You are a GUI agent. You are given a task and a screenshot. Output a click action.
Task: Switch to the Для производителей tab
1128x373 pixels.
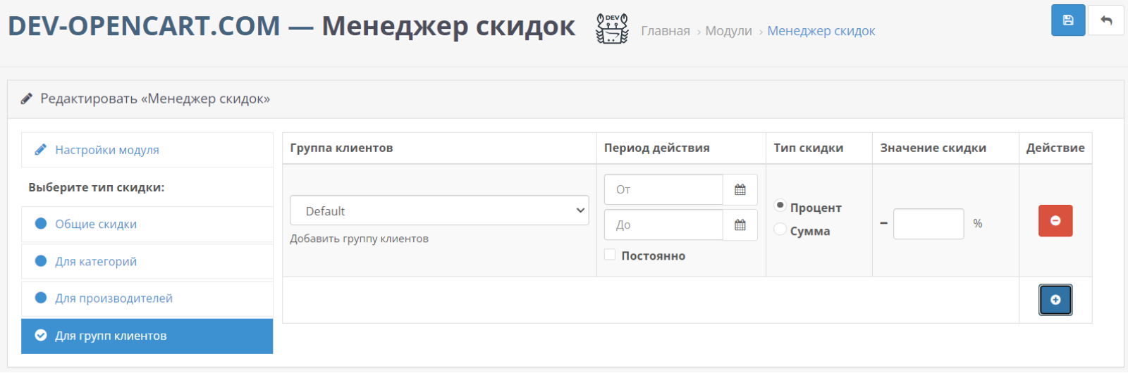147,298
